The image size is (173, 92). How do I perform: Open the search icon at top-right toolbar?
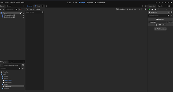(171, 2)
